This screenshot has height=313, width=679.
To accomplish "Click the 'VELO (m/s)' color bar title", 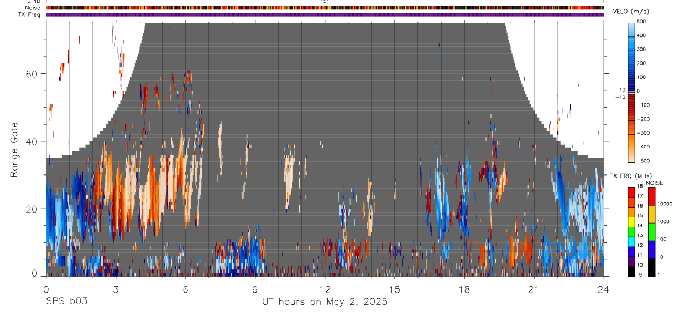I will coord(631,12).
